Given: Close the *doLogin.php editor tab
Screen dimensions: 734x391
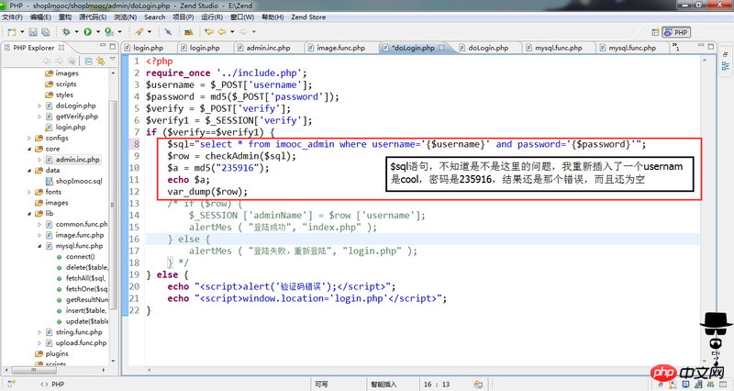Looking at the screenshot, I should coord(441,48).
